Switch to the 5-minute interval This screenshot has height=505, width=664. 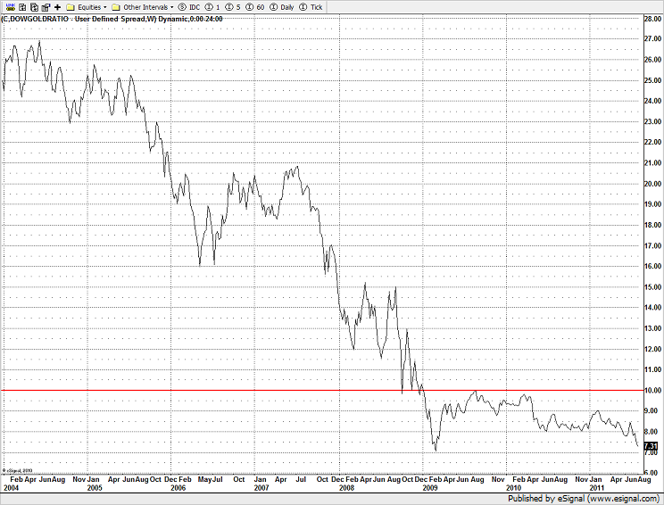click(233, 7)
